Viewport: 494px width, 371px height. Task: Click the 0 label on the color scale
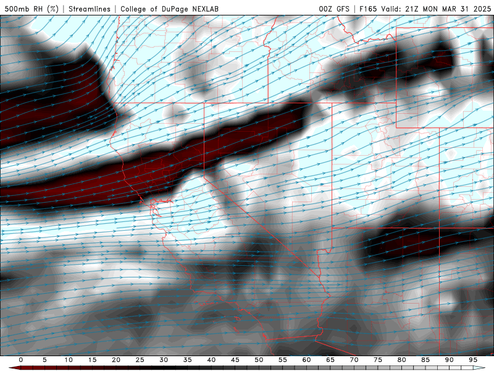pyautogui.click(x=21, y=360)
